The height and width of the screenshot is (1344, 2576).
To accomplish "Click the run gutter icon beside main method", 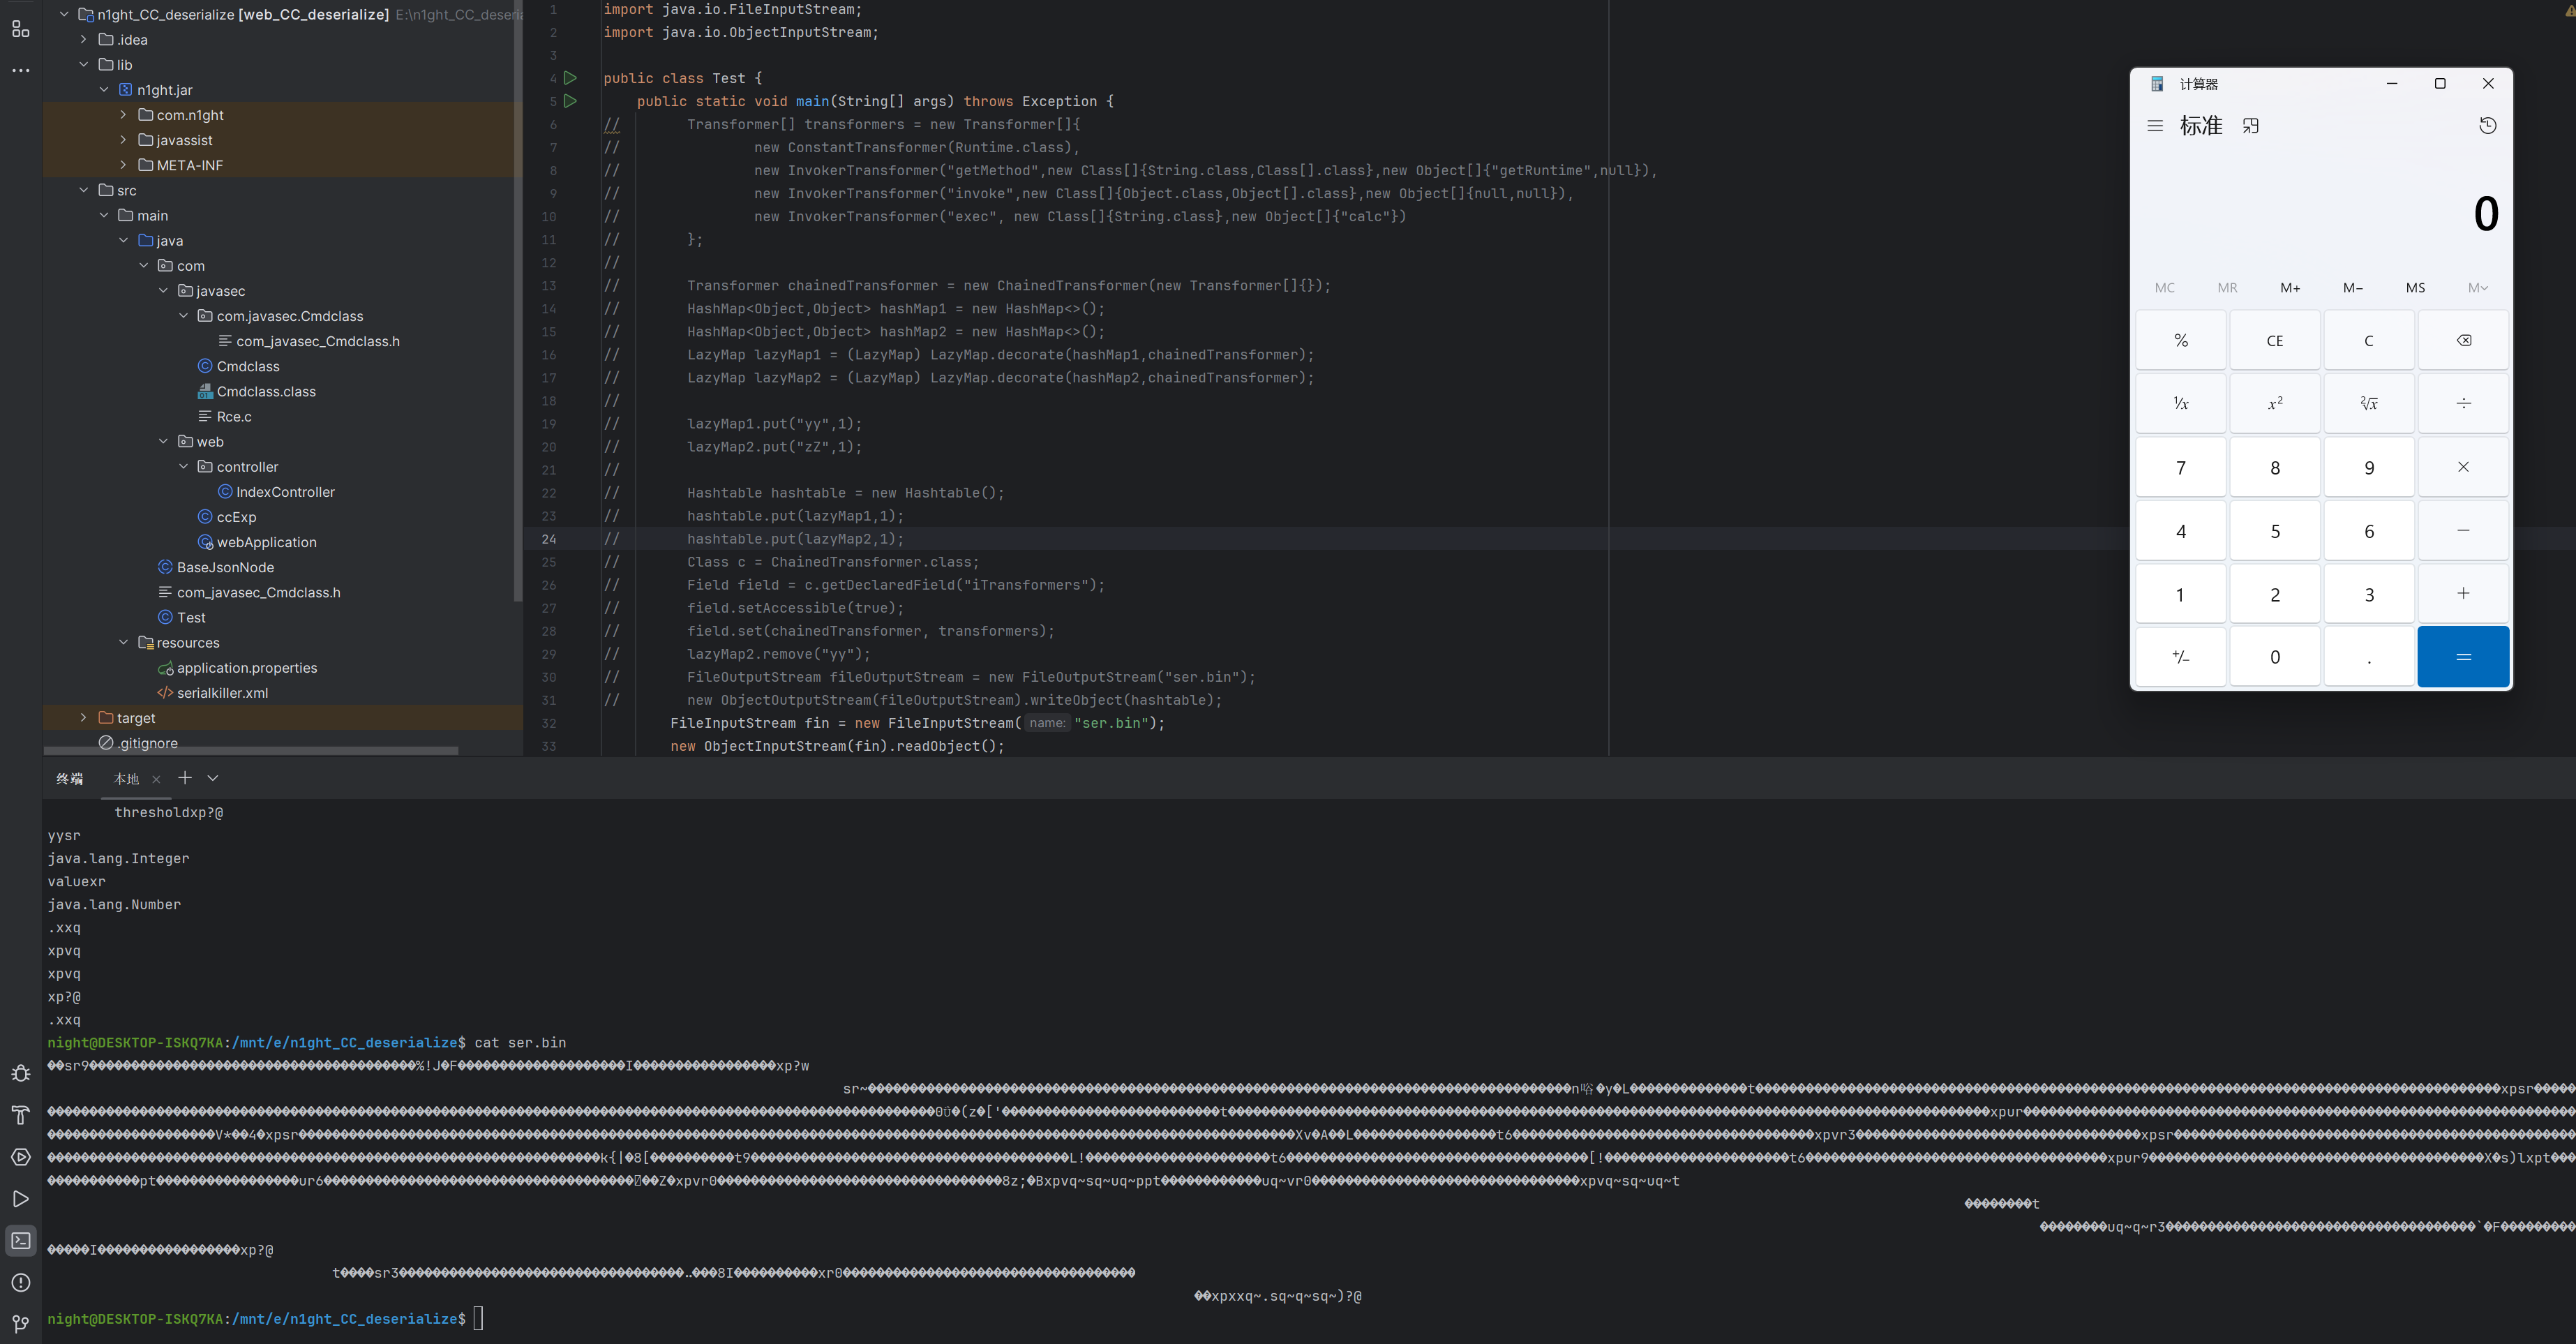I will pyautogui.click(x=570, y=101).
